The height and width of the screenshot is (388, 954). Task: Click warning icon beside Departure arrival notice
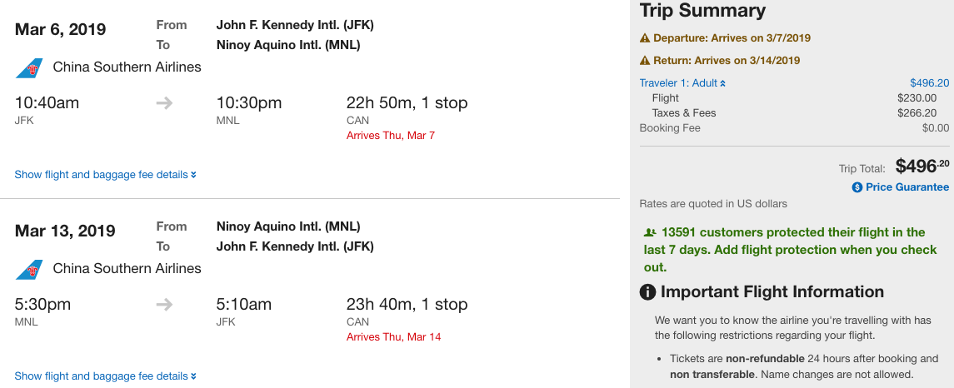pos(644,38)
